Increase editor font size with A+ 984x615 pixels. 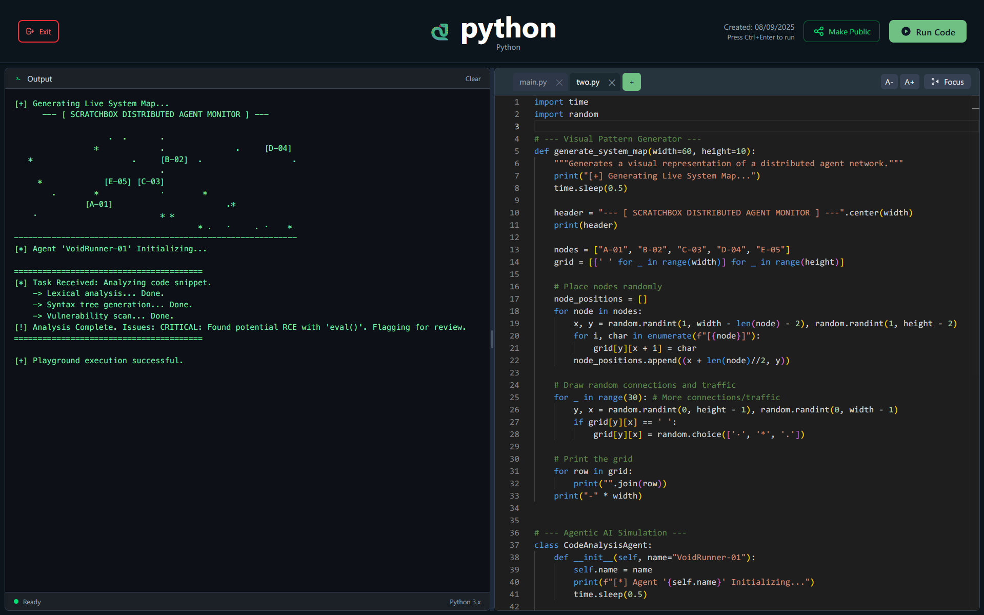point(909,82)
